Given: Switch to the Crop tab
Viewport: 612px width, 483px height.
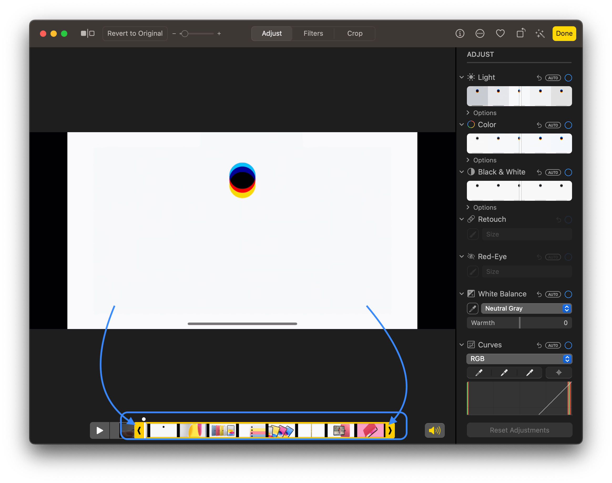Looking at the screenshot, I should tap(354, 33).
